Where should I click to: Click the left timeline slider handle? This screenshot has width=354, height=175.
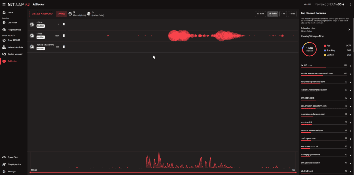(31, 172)
